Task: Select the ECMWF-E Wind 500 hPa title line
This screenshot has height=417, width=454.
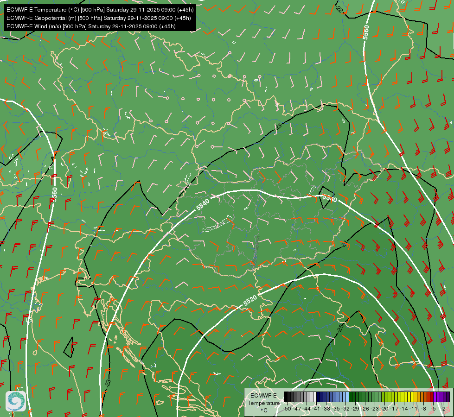Action: coord(91,26)
